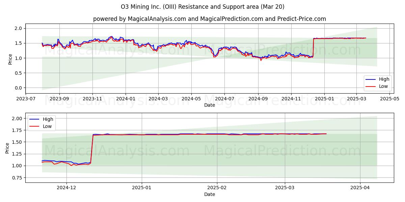Click the '1.25' y-axis tick on bottom chart
Image resolution: width=405 pixels, height=202 pixels.
point(18,154)
